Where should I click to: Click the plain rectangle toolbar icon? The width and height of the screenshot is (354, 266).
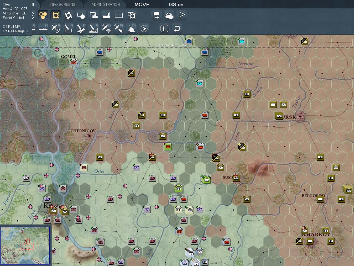coord(119,15)
